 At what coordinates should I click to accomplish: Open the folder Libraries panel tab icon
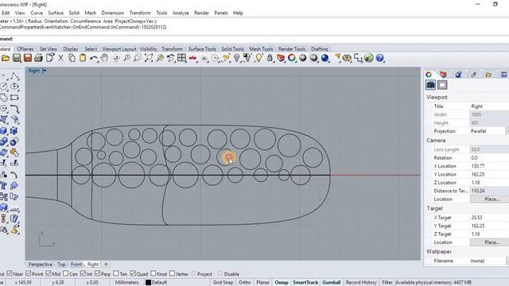[488, 75]
